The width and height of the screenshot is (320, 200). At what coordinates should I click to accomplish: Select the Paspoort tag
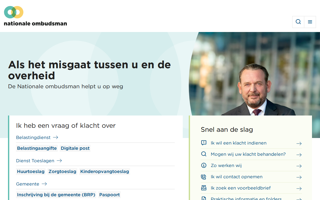pyautogui.click(x=110, y=195)
